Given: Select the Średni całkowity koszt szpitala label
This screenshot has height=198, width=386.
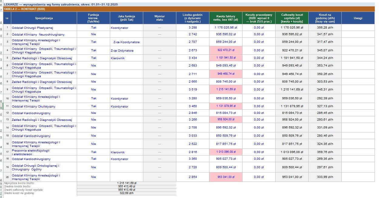Looking at the screenshot, I should (23, 190).
